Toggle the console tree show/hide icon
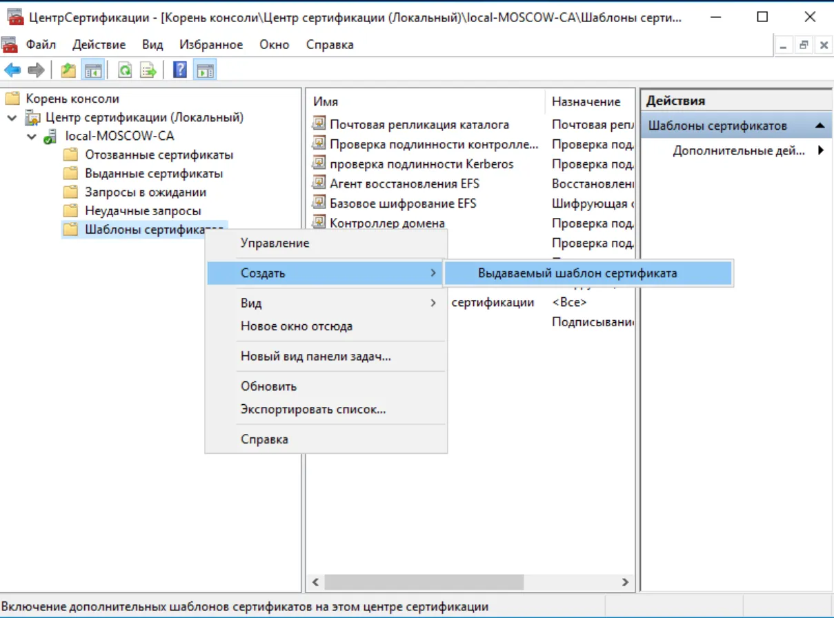 (92, 70)
